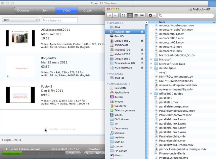
Task: Go forward in the Finder window
Action: (115, 16)
